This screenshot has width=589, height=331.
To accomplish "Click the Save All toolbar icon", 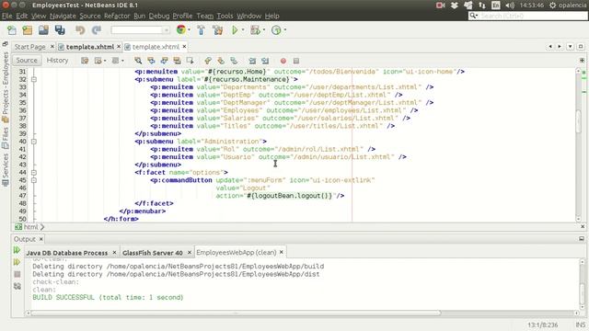I will (60, 30).
